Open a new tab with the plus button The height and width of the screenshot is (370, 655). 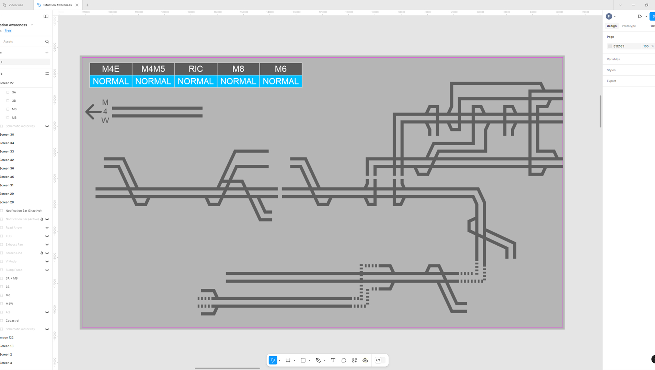(x=88, y=5)
